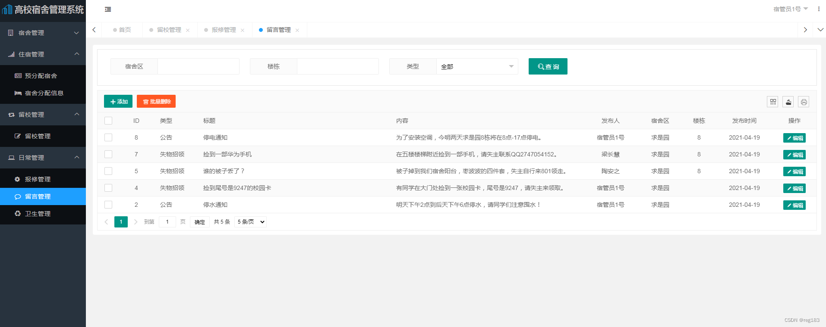Click 编辑 for the 停水通知 row
The width and height of the screenshot is (826, 327).
(794, 205)
